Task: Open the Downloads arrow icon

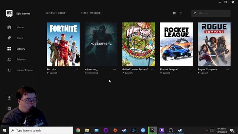Action: 9,98
